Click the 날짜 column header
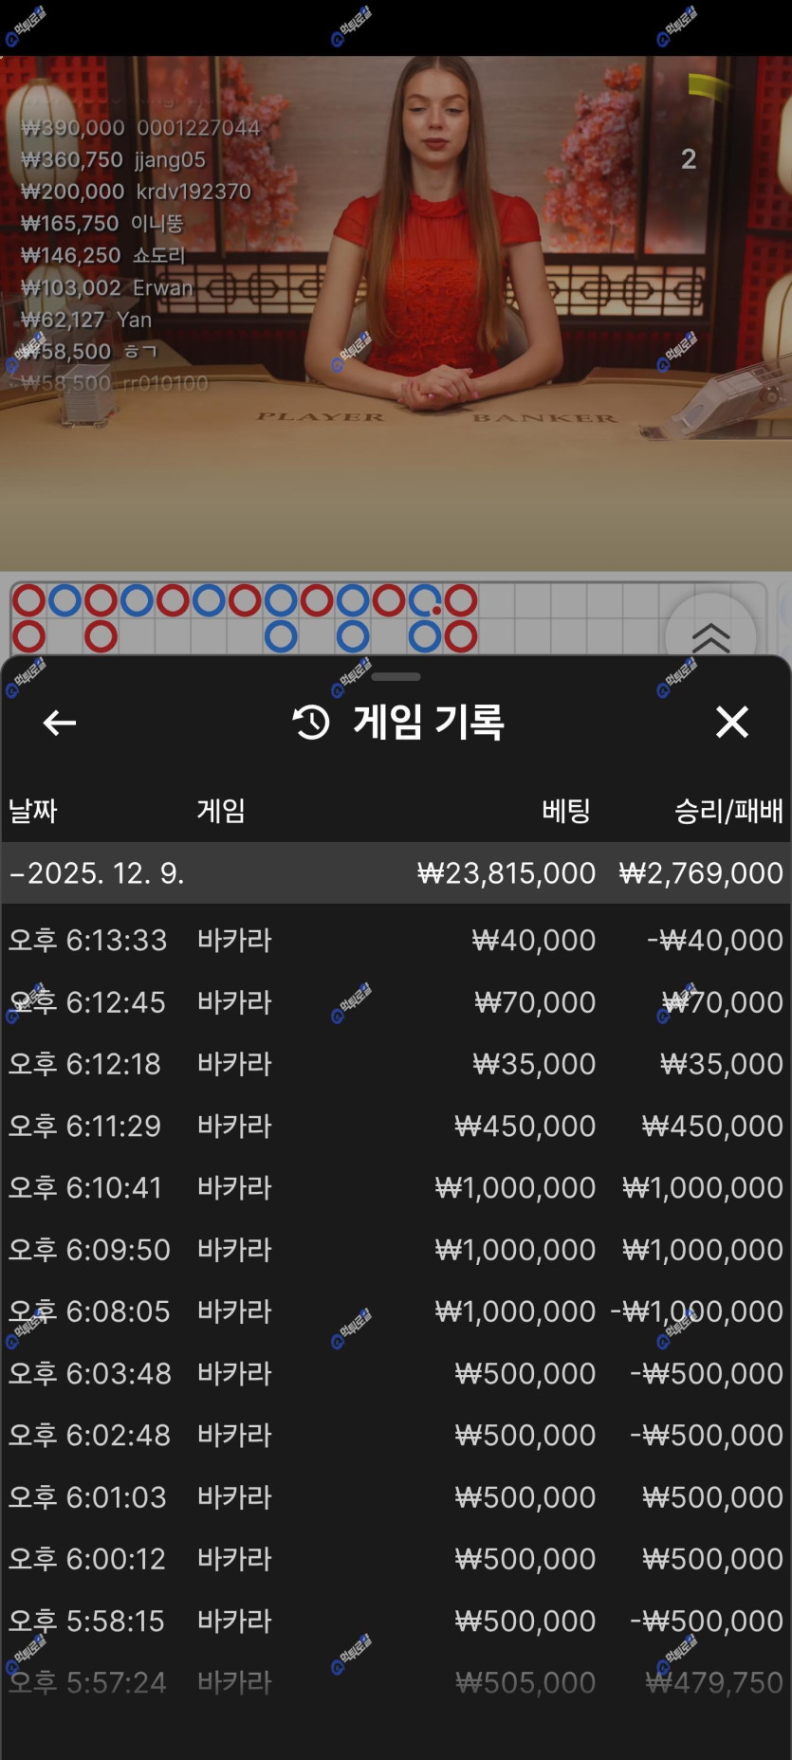Viewport: 792px width, 1760px height. pos(33,811)
